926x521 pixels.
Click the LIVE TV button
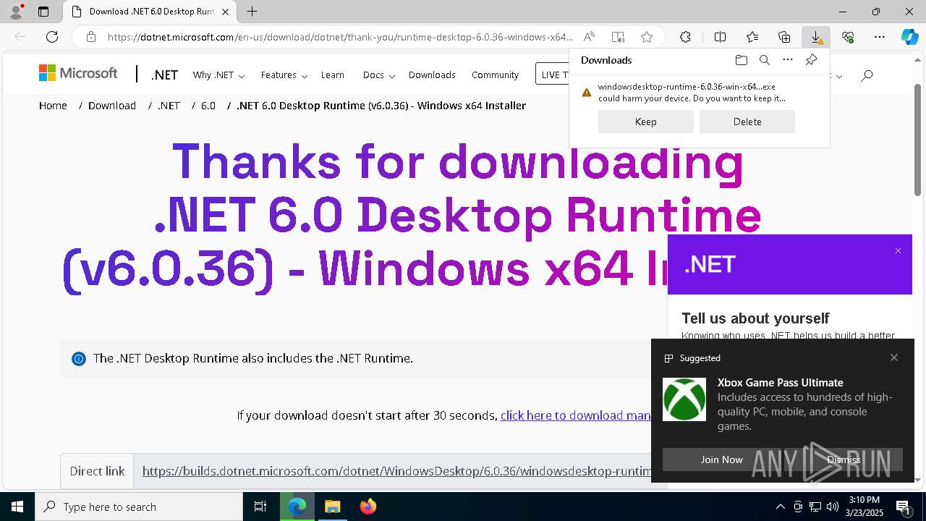point(553,75)
